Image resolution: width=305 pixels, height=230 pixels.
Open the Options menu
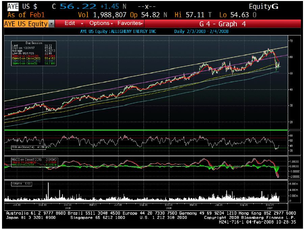coord(99,23)
